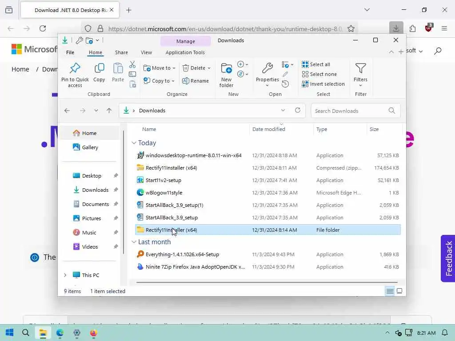Viewport: 455px width, 341px height.
Task: Create a New folder from the ribbon
Action: (x=226, y=75)
